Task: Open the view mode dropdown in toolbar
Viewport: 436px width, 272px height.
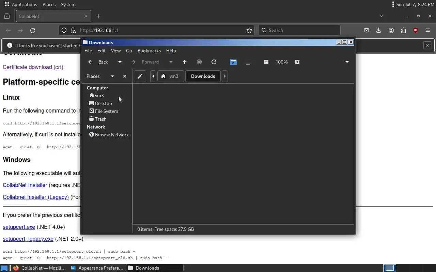Action: (x=347, y=62)
